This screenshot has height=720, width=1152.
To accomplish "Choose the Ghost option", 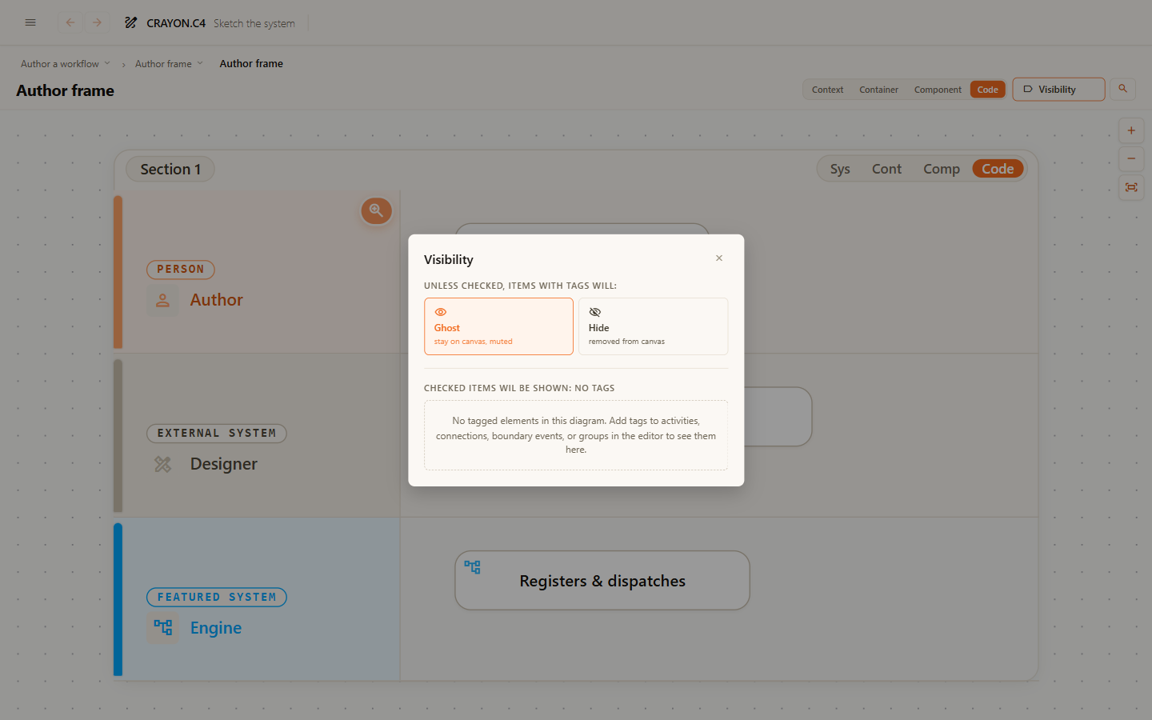I will (x=498, y=326).
